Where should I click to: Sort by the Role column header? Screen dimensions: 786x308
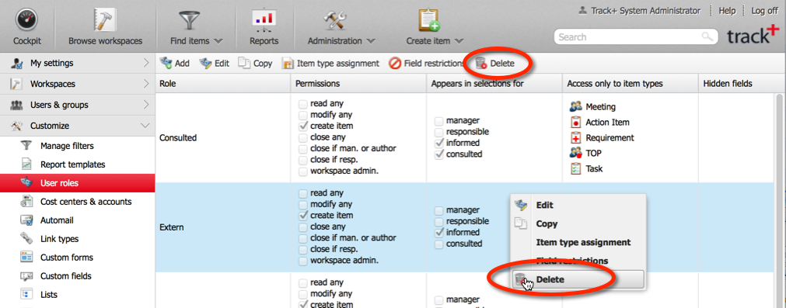pos(222,84)
